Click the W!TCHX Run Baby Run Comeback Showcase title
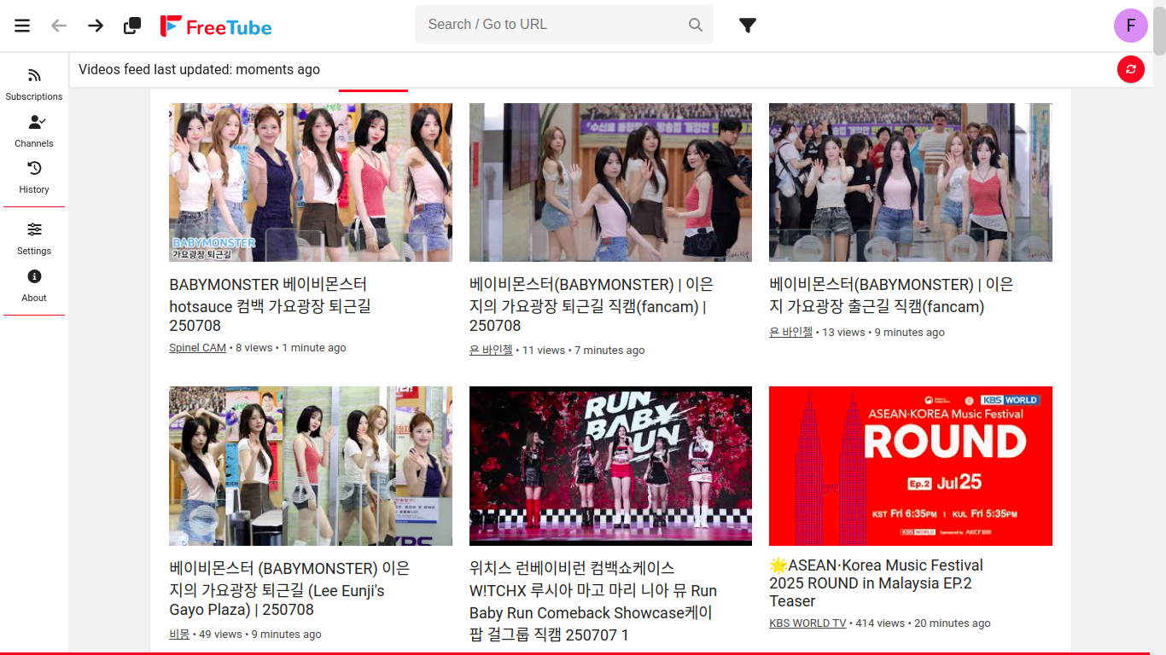The image size is (1166, 655). 593,601
